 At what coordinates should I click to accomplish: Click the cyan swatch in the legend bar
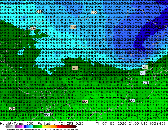(32, 127)
